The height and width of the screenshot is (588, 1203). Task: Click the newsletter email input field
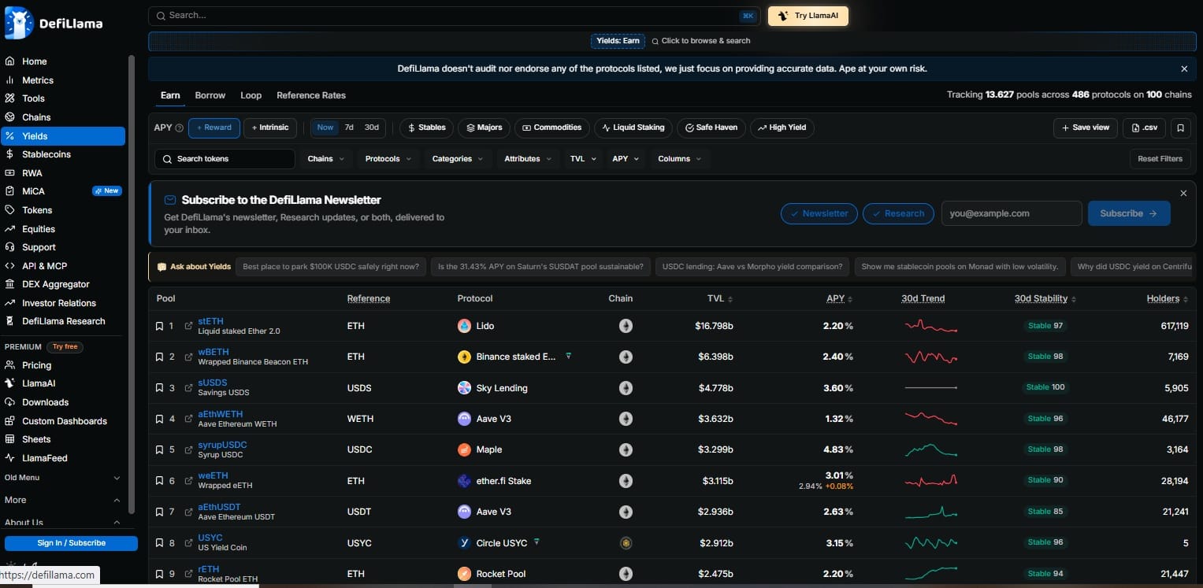pyautogui.click(x=1012, y=213)
